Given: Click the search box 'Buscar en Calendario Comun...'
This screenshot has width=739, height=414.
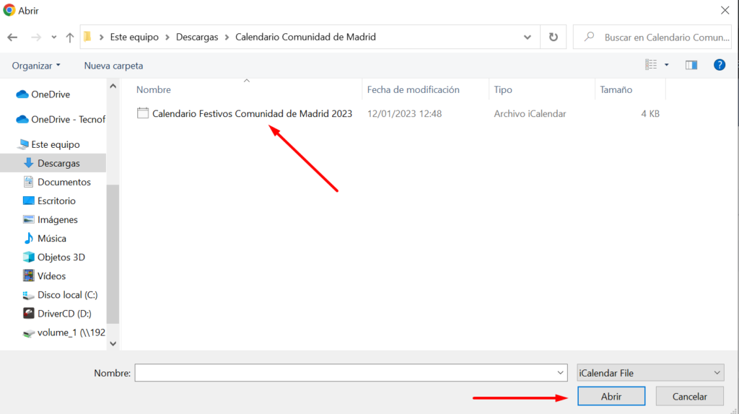Looking at the screenshot, I should tap(652, 38).
